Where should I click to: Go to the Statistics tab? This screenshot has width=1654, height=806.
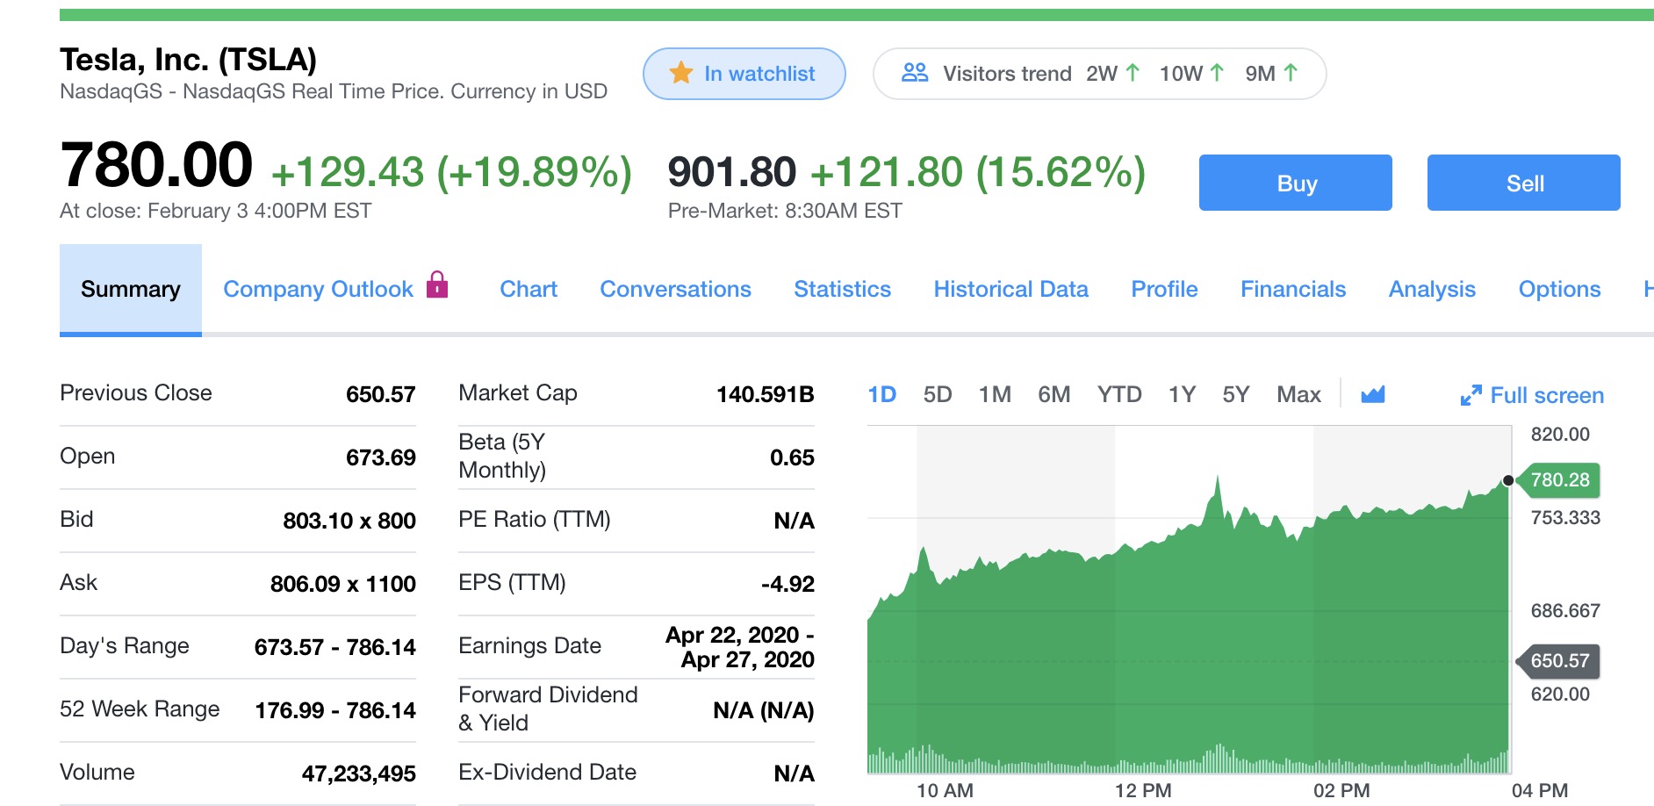tap(843, 289)
